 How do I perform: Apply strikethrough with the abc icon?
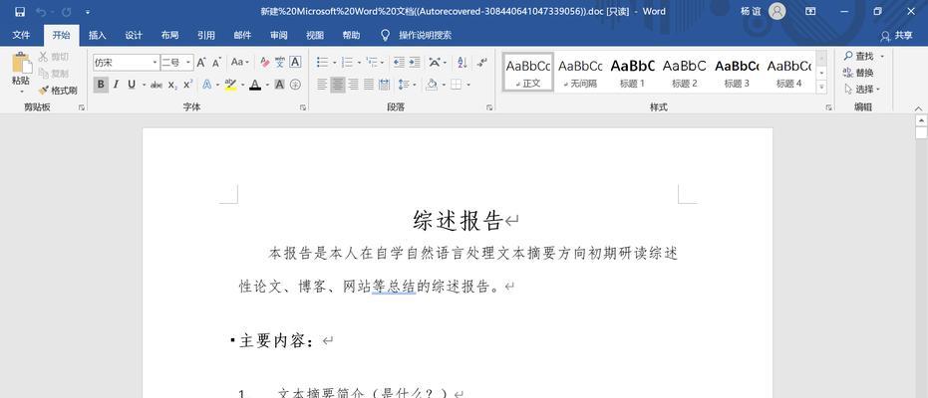156,85
